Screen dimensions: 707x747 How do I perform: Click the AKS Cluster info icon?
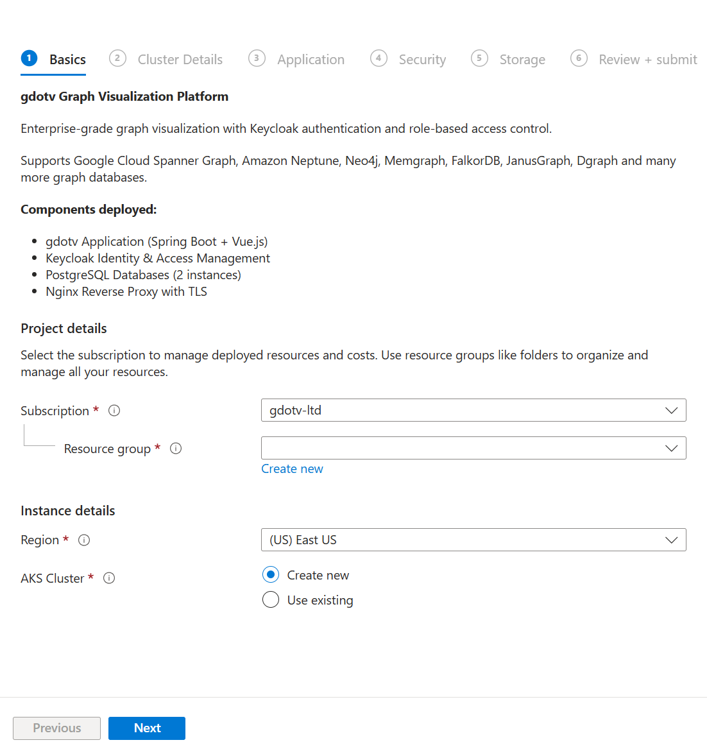click(x=109, y=578)
